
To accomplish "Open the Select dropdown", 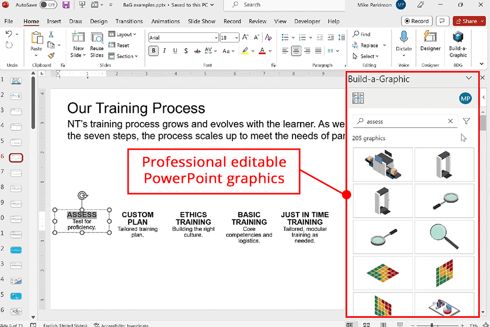I will point(365,56).
